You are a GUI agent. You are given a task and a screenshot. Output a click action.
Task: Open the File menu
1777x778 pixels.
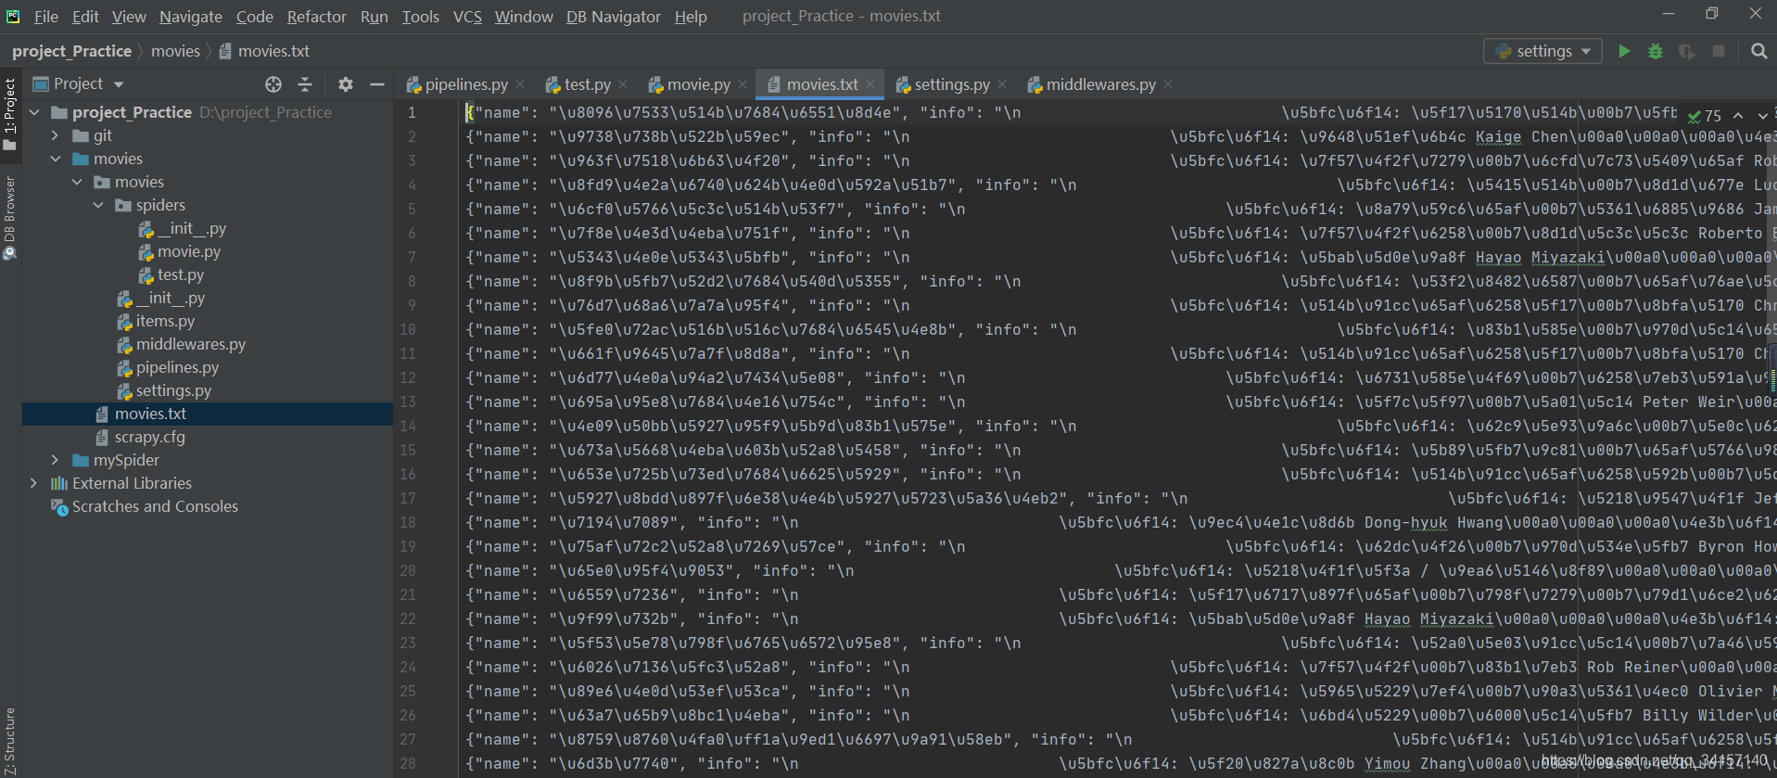tap(45, 17)
